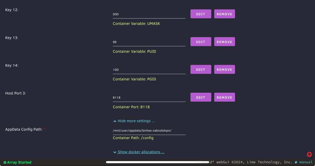Remove the Key 12 UMASK variable

[224, 14]
